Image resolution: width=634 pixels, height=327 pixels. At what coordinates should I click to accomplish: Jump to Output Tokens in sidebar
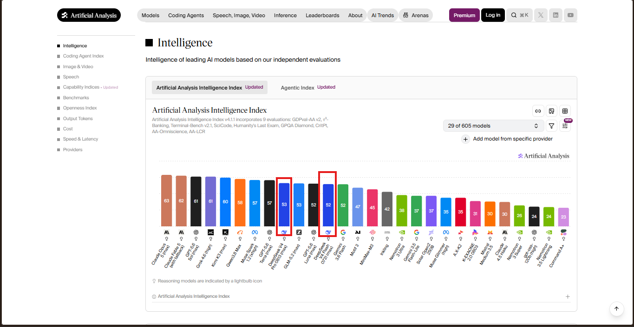(x=78, y=119)
